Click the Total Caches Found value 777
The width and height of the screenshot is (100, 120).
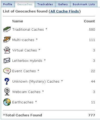tap(92, 115)
